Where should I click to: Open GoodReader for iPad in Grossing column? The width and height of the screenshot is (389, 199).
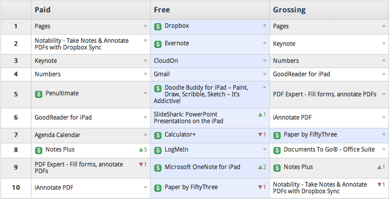coord(301,74)
